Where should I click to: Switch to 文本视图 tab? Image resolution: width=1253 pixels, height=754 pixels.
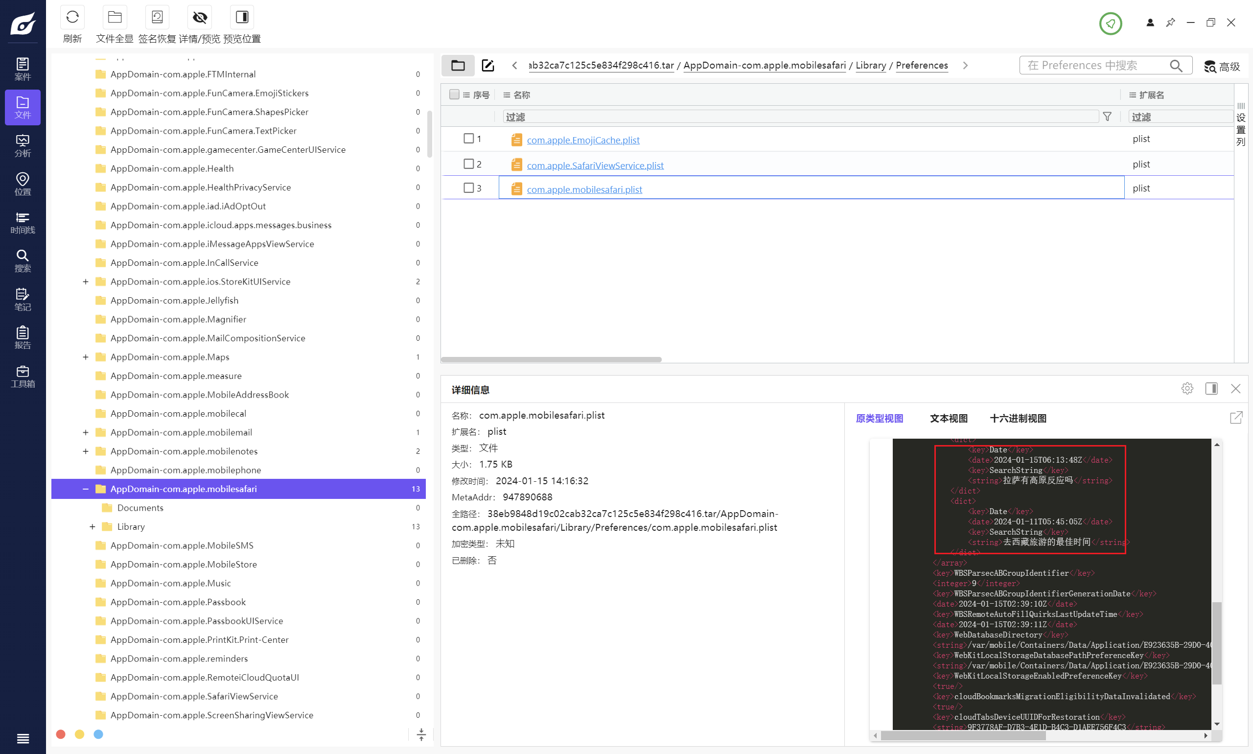coord(948,418)
